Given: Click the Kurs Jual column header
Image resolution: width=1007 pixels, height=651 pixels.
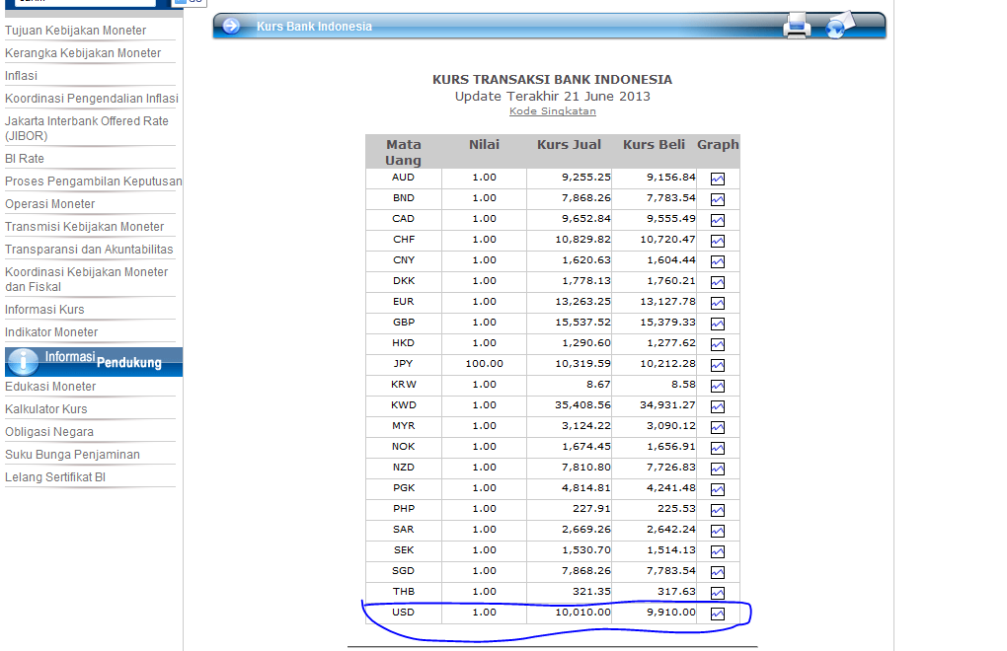Looking at the screenshot, I should tap(569, 145).
